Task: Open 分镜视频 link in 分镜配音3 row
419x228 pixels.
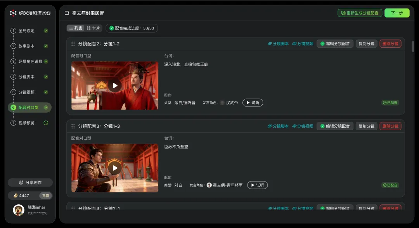Action: click(x=303, y=126)
